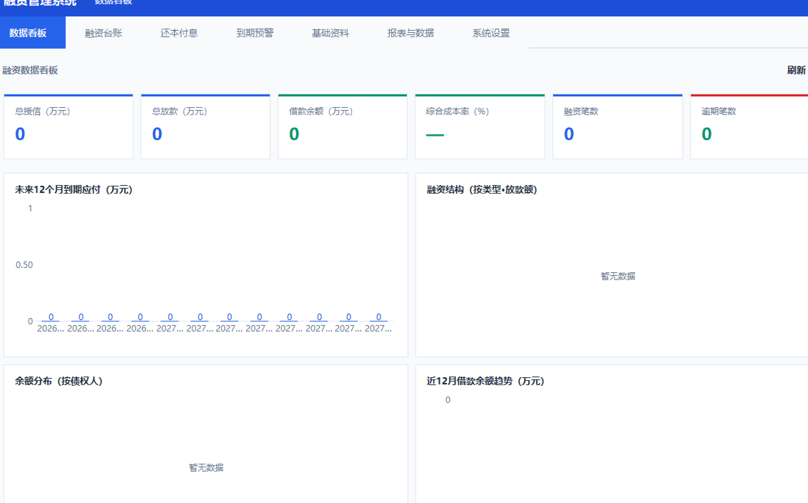Click the 融资管理系统 title in header
Screen dimensions: 808x503
click(40, 3)
